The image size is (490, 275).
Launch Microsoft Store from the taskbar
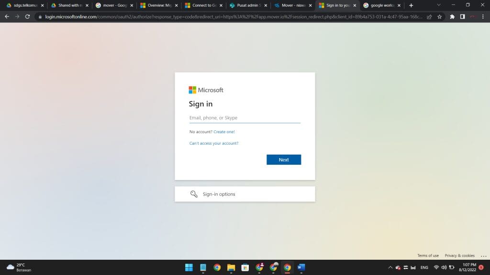[x=245, y=267]
